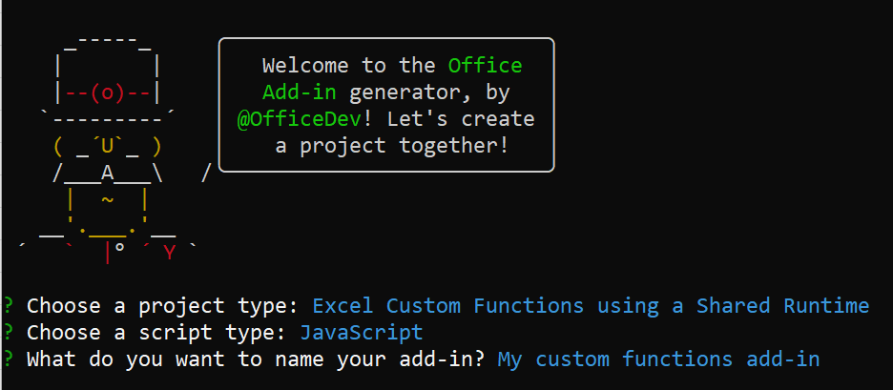Click the JavaScript answer text

coord(362,333)
